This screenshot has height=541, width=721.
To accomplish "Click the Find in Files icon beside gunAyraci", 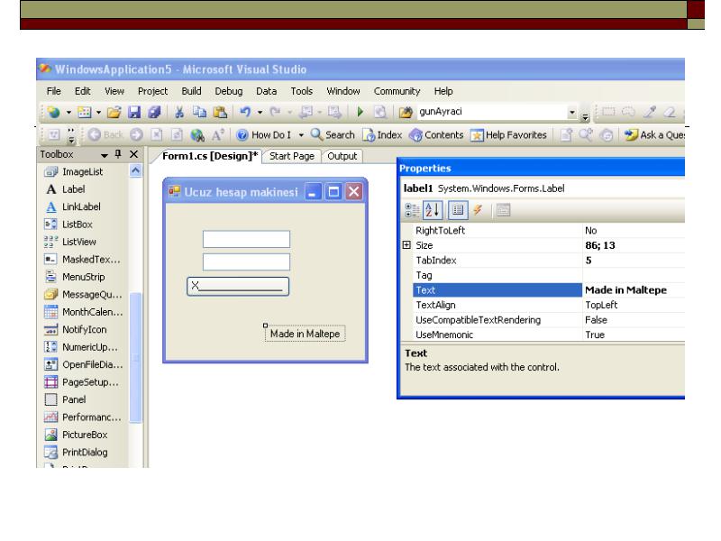I will click(405, 112).
